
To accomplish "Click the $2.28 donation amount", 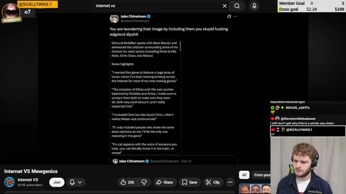I will (312, 9).
